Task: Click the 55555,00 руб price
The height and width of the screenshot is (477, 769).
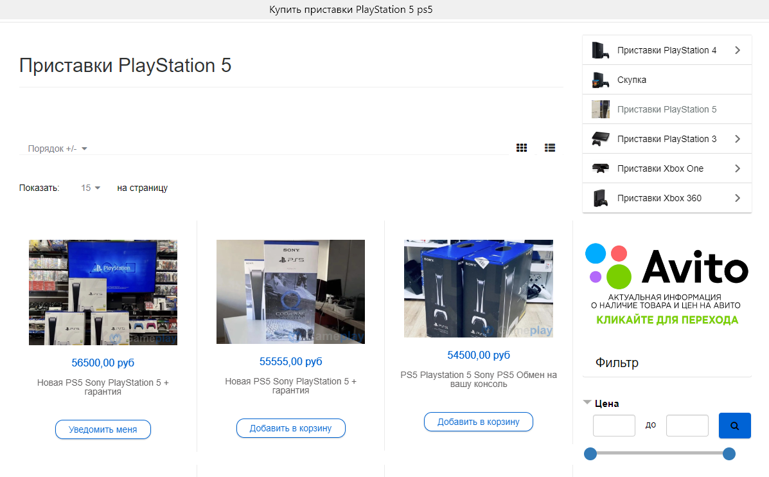Action: pyautogui.click(x=291, y=361)
